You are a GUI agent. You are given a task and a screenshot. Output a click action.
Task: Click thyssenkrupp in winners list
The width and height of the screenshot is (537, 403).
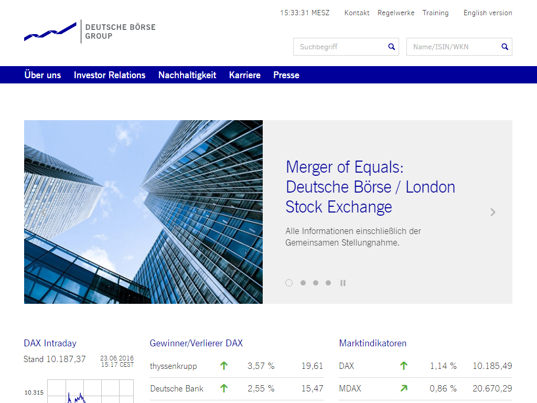(x=173, y=366)
